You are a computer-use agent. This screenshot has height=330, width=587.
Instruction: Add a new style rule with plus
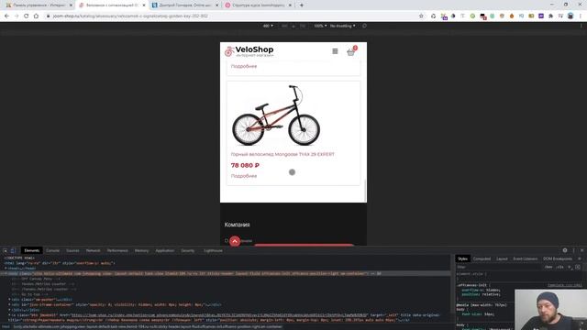pyautogui.click(x=570, y=267)
